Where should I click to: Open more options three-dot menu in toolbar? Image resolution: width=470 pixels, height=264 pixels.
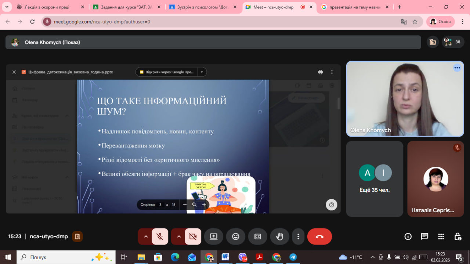[x=298, y=236]
